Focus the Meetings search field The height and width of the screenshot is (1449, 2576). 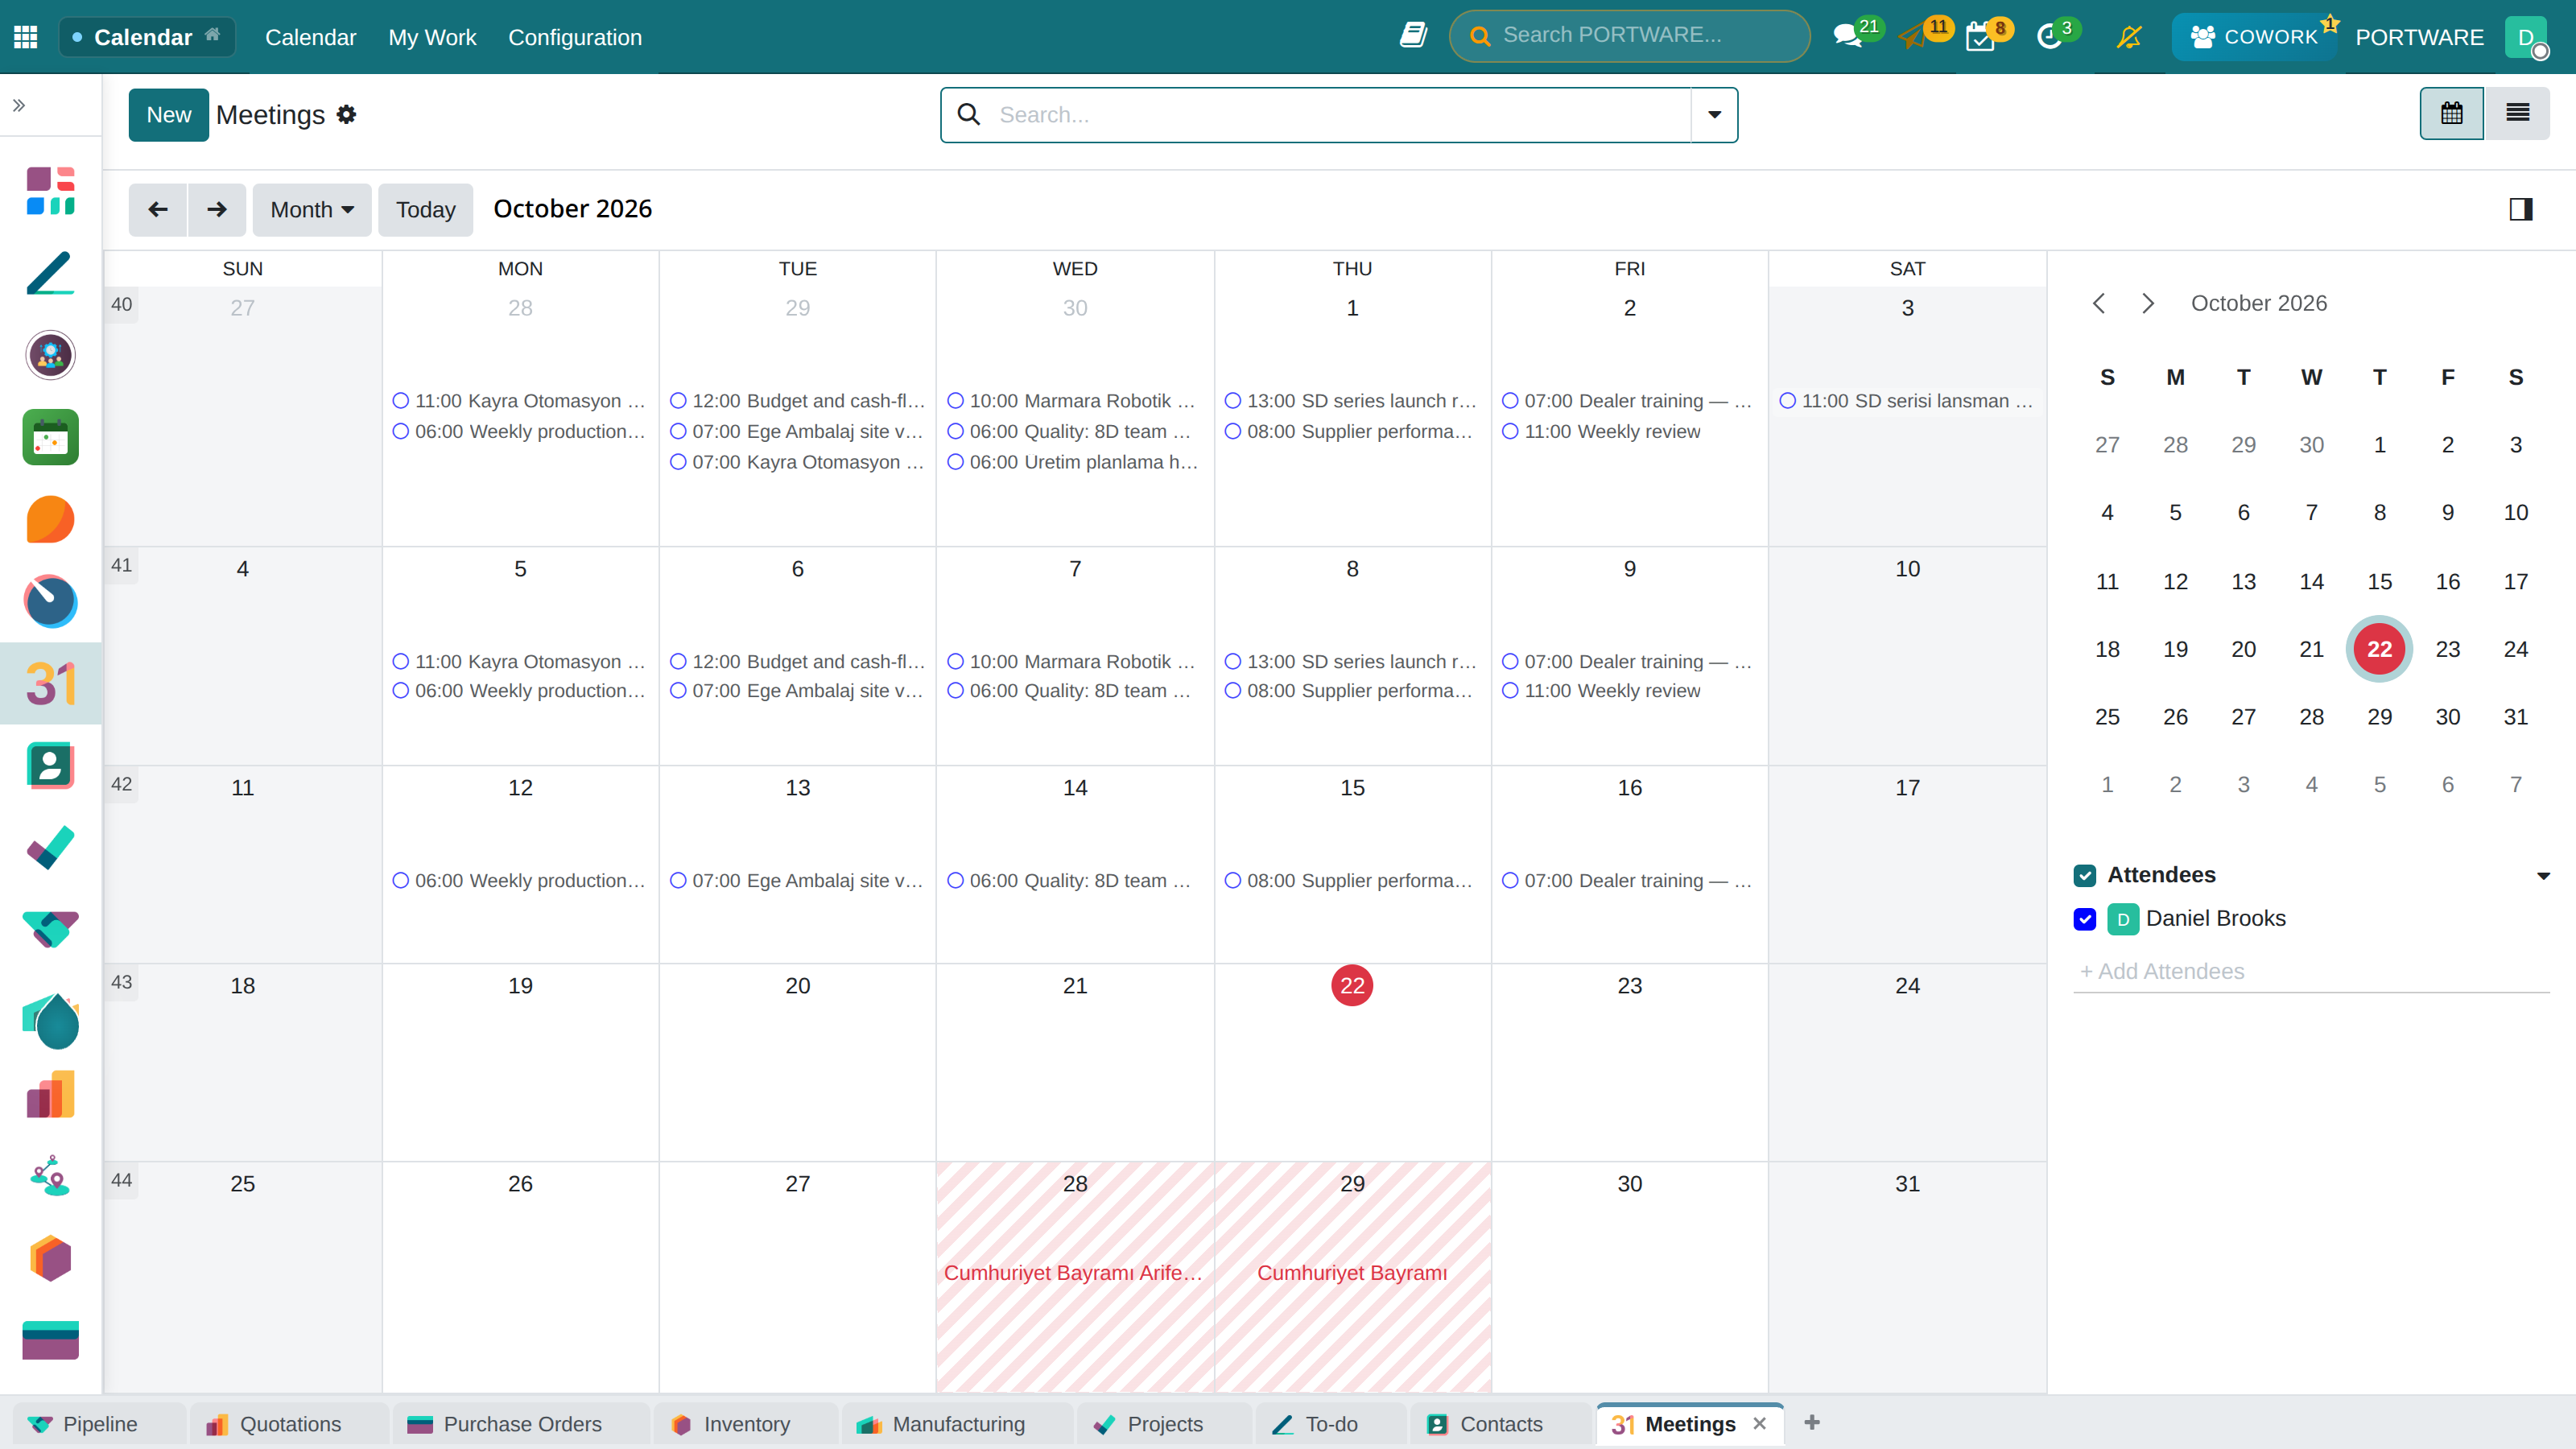(1340, 115)
